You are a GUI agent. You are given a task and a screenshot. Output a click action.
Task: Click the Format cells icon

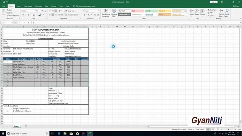202,11
